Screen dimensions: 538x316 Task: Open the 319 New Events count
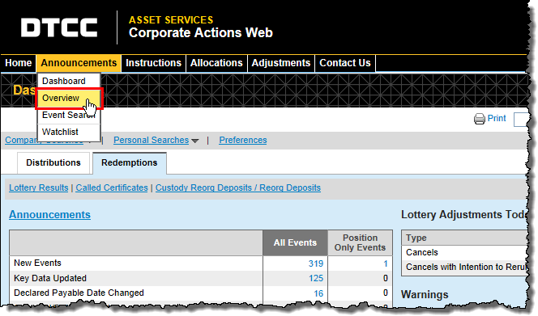(316, 263)
